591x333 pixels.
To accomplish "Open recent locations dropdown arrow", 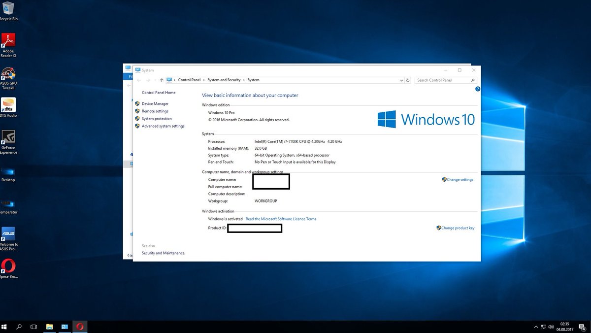I will [x=155, y=80].
